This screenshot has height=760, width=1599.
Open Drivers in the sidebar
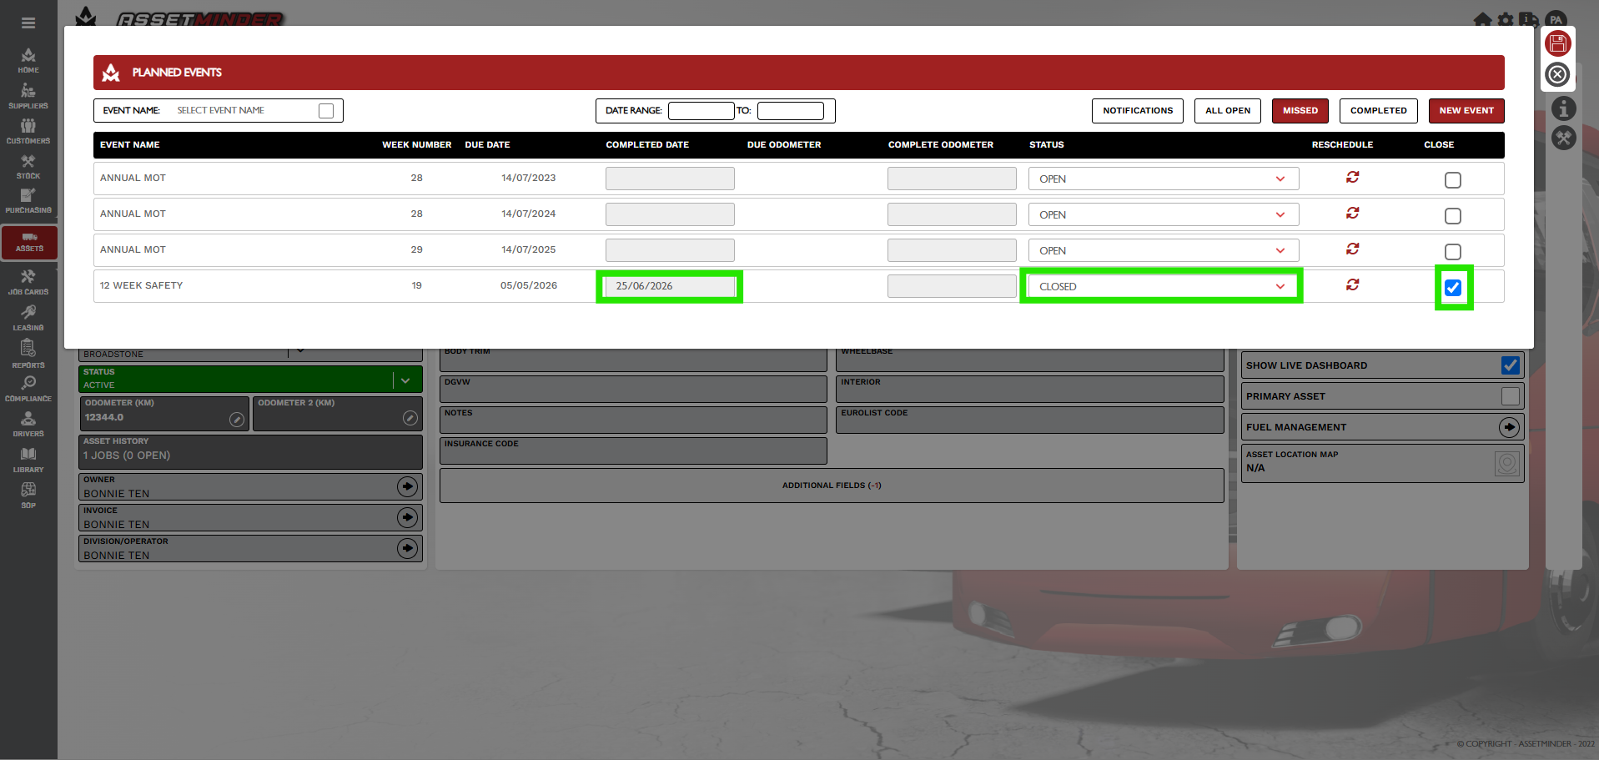tap(28, 425)
